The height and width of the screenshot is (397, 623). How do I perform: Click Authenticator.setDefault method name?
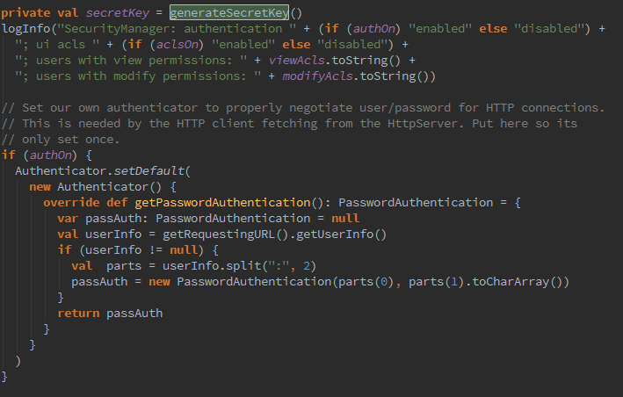coord(149,171)
